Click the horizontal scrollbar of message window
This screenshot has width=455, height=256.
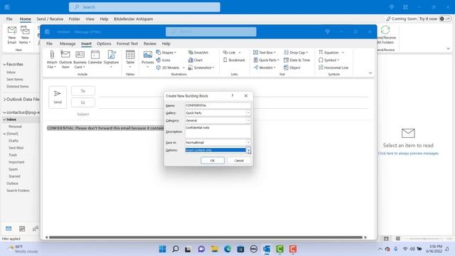click(x=205, y=238)
